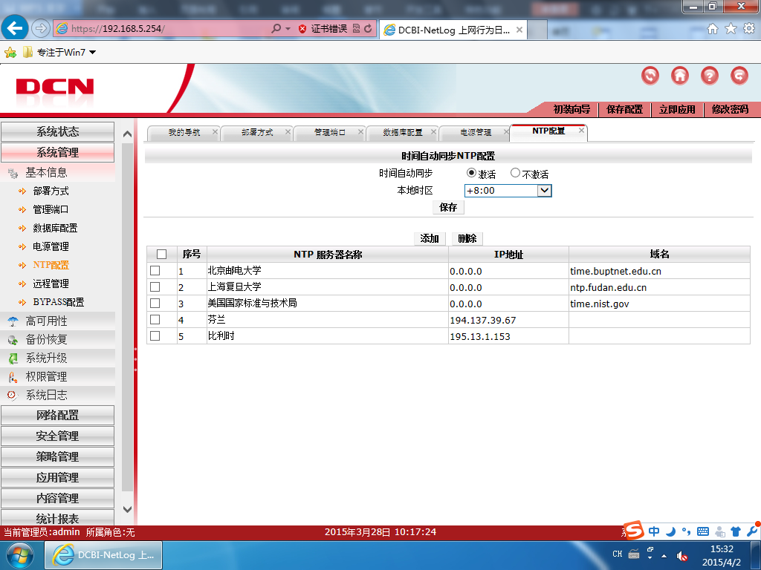Switch to the 我的导航 tab
The image size is (761, 570).
click(x=184, y=132)
